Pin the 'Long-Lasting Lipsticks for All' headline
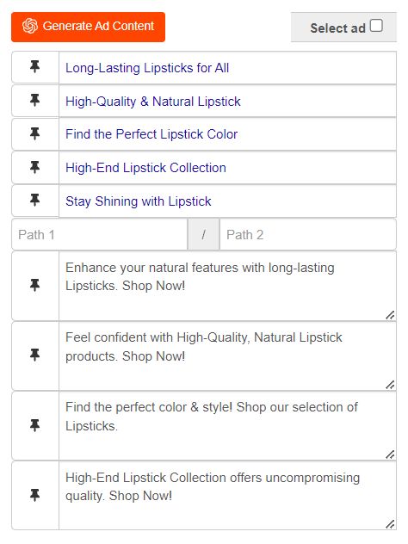This screenshot has width=408, height=544. coord(34,66)
